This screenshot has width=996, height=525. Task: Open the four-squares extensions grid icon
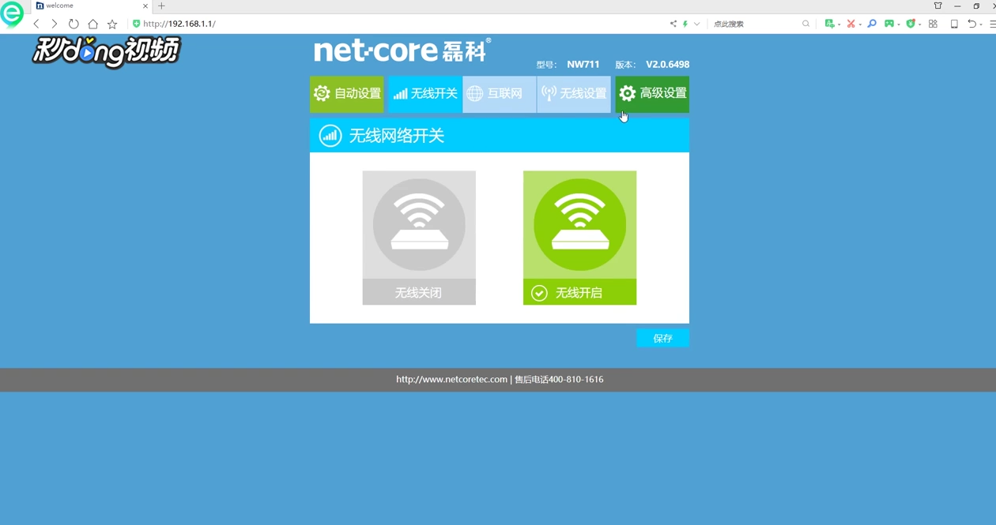[x=933, y=24]
